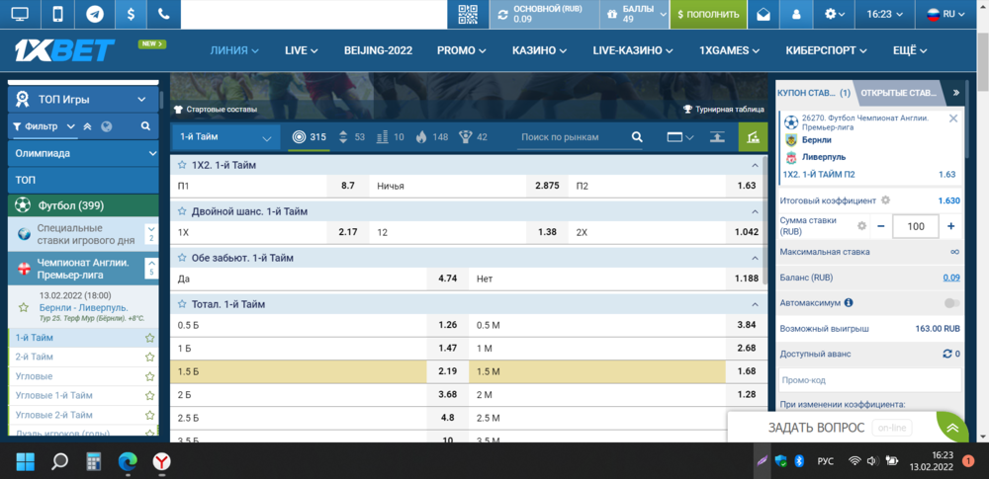Viewport: 989px width, 479px height.
Task: Click the collapse-all double chevron in sidebar
Action: coord(88,126)
